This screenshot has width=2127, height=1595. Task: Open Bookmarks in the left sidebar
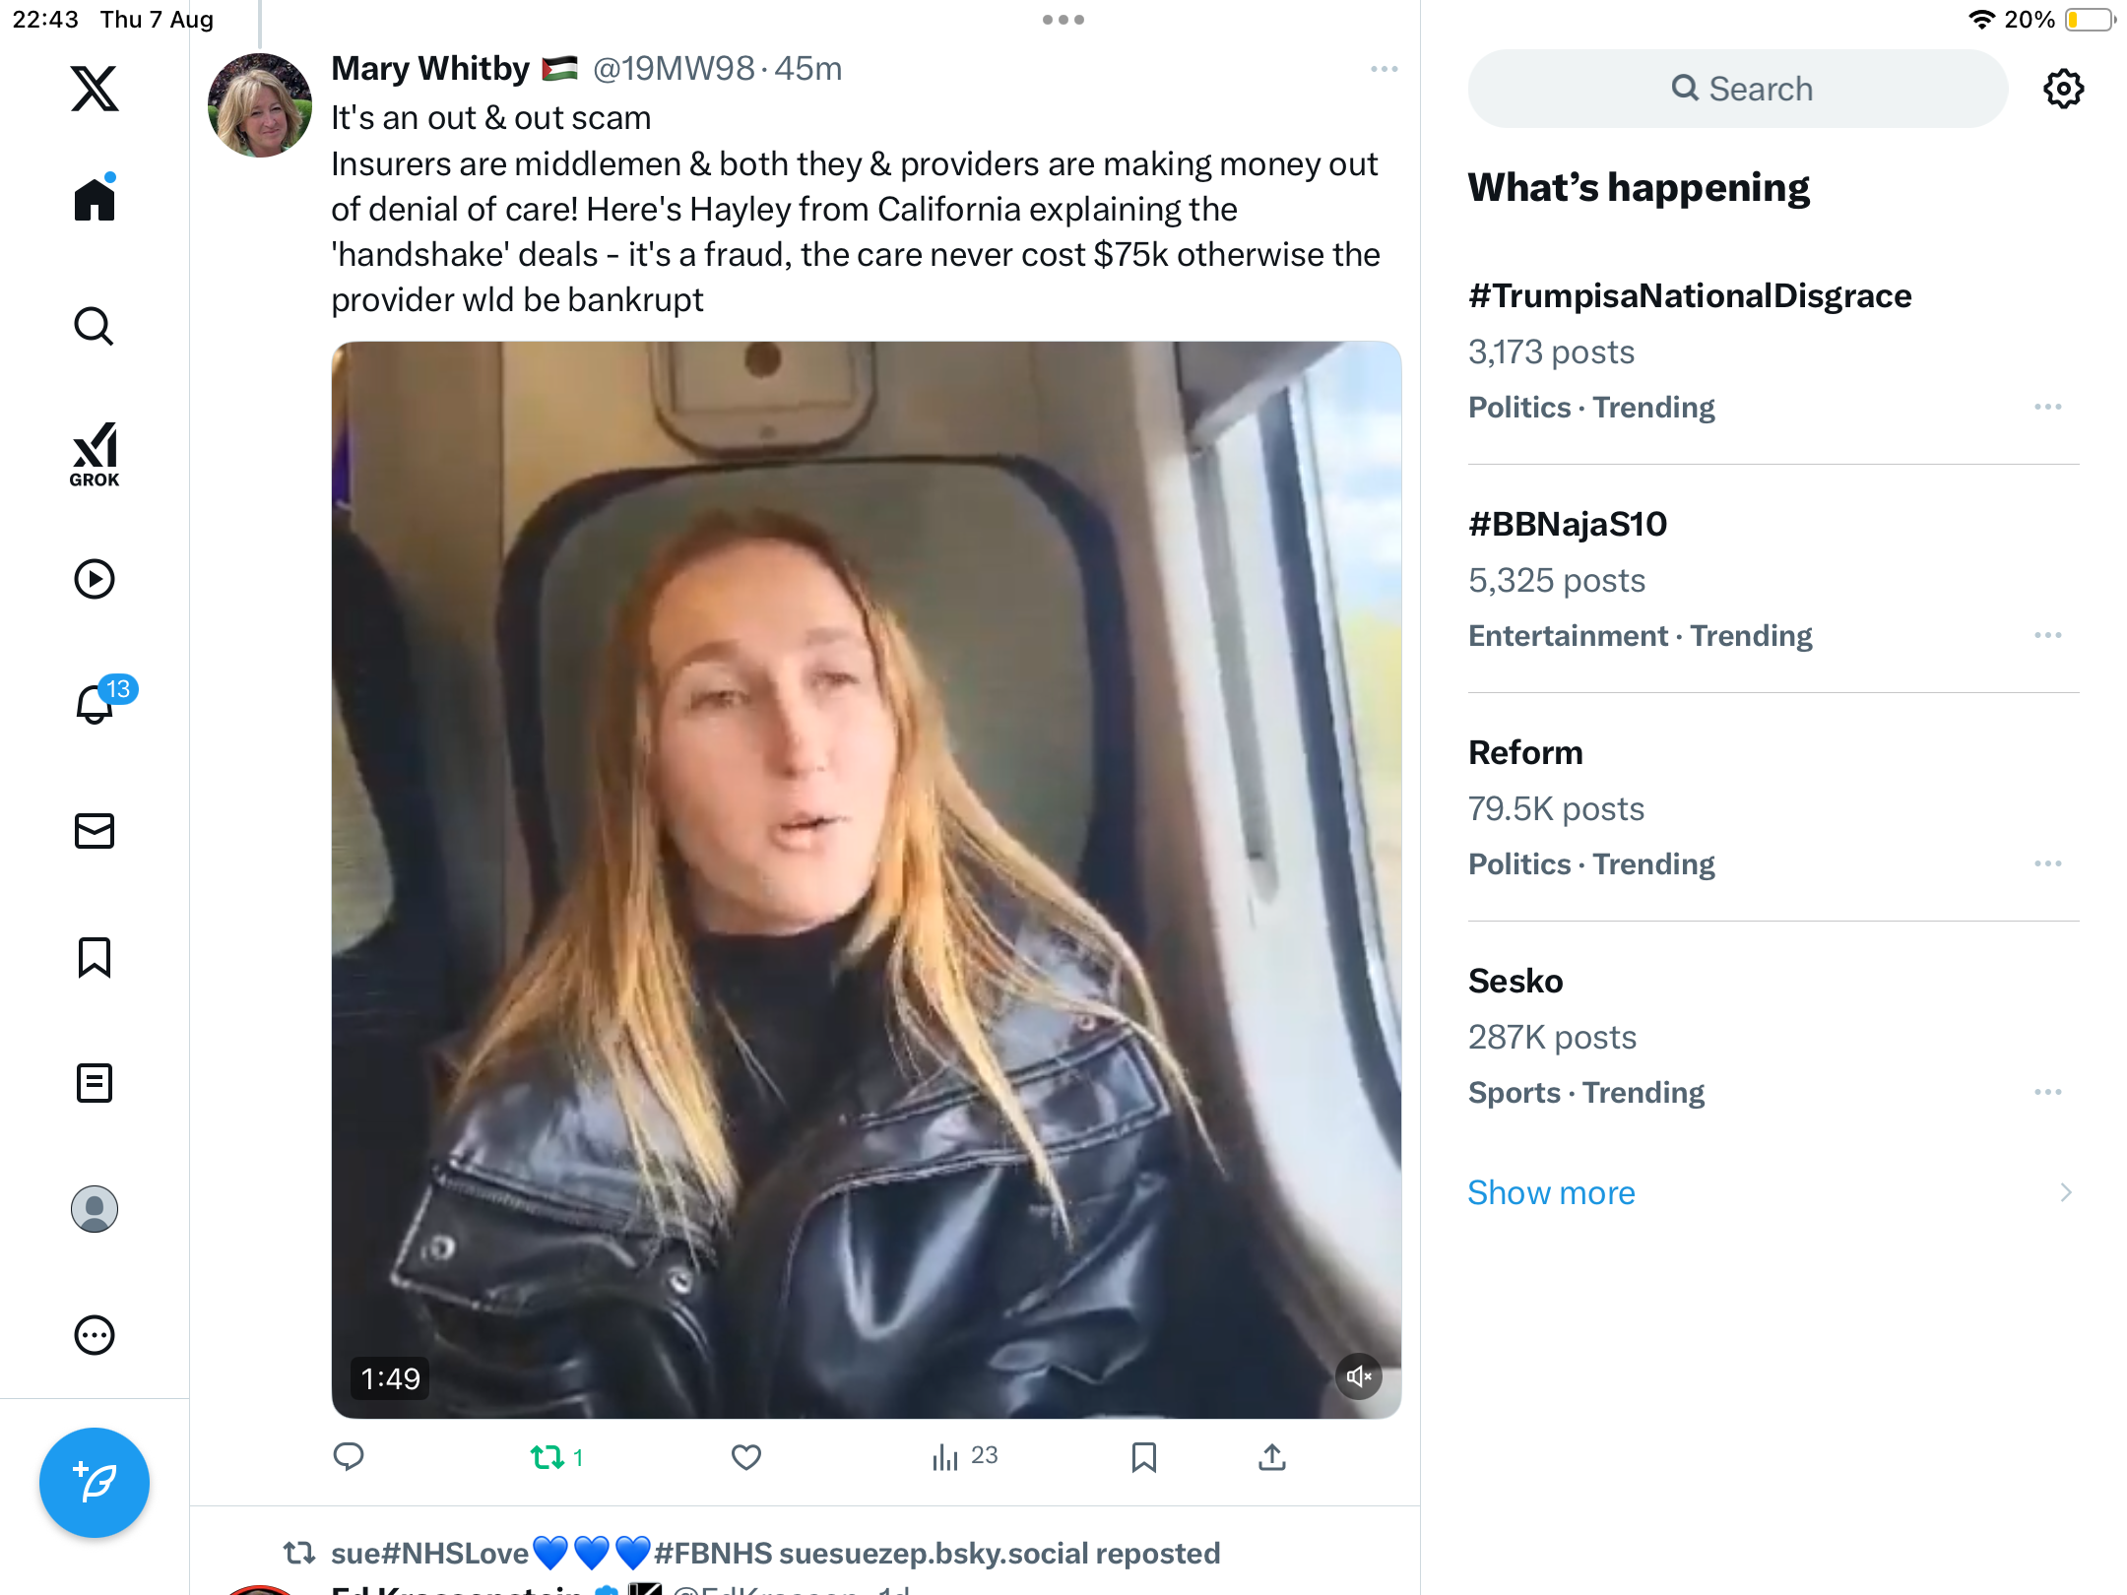coord(95,957)
